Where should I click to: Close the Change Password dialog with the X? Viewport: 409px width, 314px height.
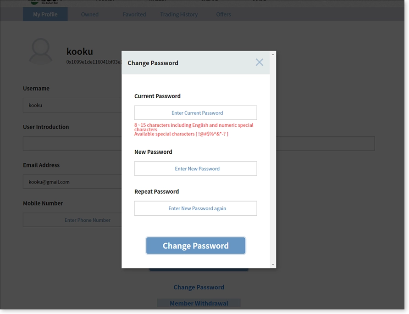point(259,62)
